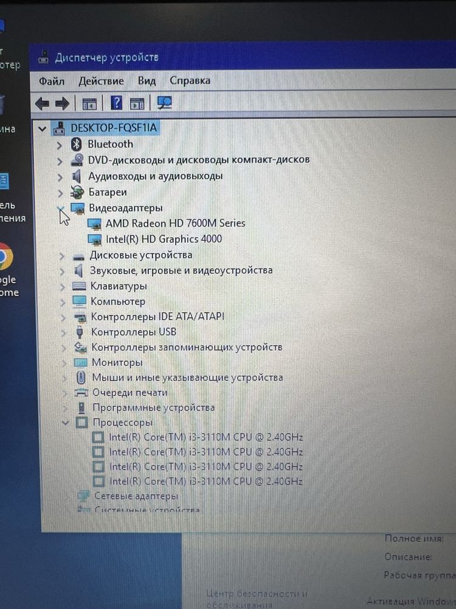This screenshot has width=456, height=609.
Task: Expand Аудиовходы и аудиовыходы category
Action: pyautogui.click(x=60, y=177)
